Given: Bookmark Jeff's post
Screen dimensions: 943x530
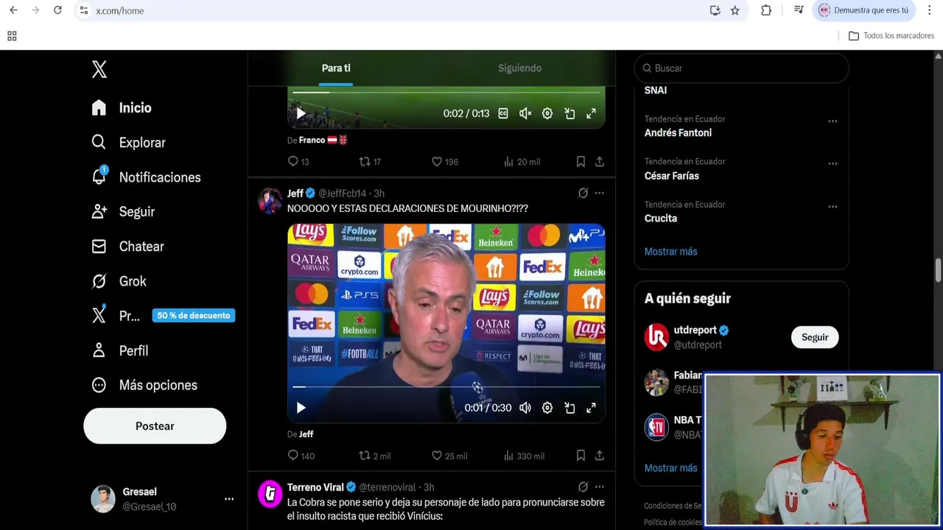Looking at the screenshot, I should click(581, 456).
